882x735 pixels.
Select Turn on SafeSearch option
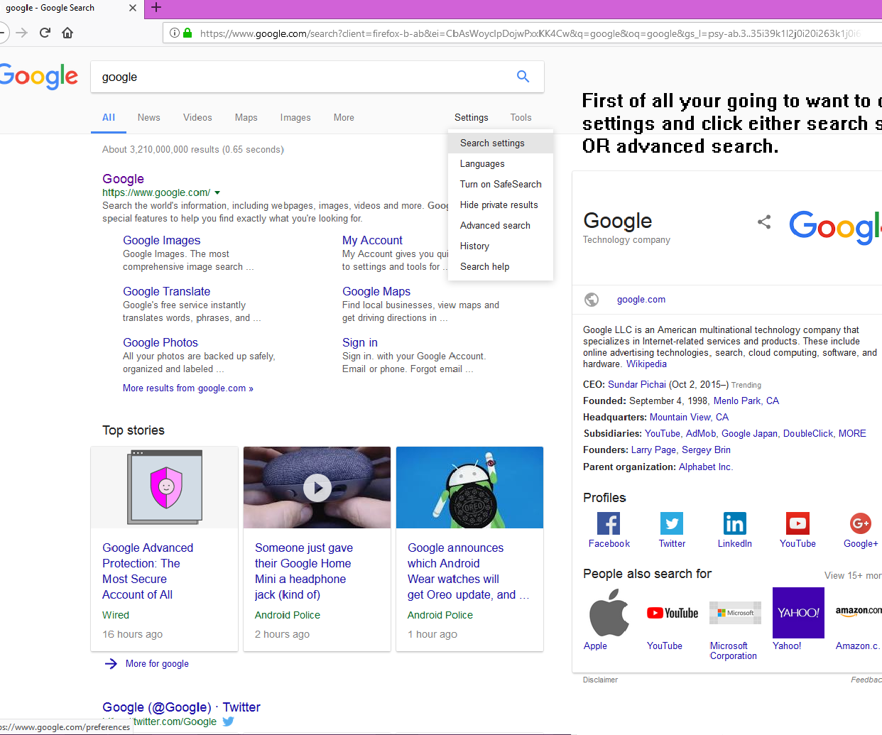pyautogui.click(x=501, y=184)
